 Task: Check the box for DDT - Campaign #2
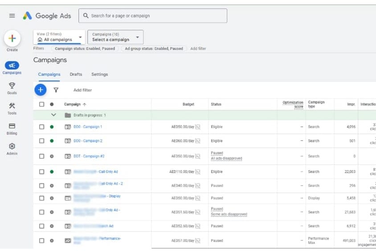click(x=42, y=156)
